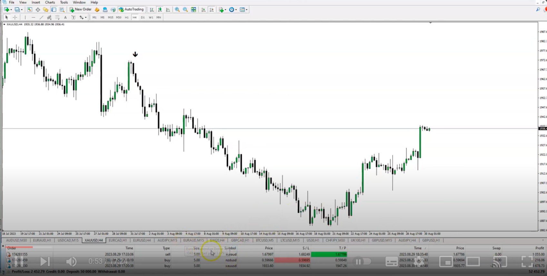Select the horizontal line drawing tool
Screen dimensions: 547x276
click(x=33, y=17)
